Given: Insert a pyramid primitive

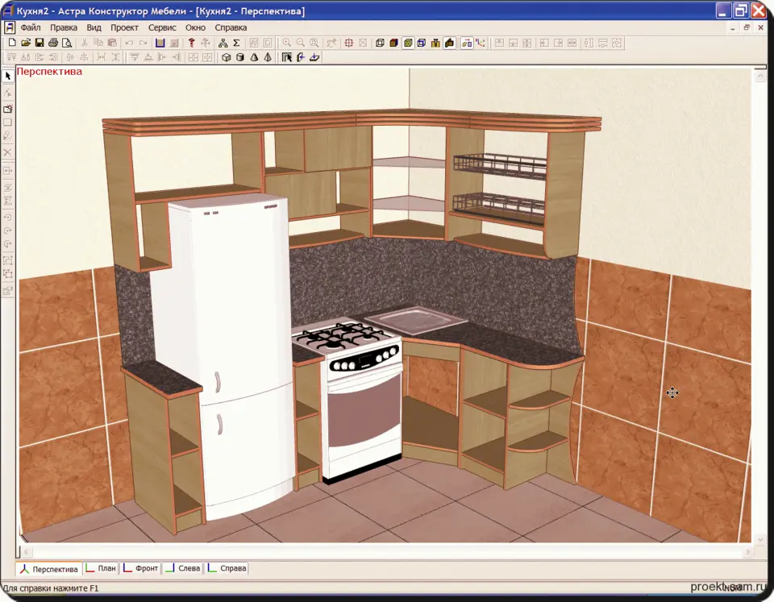Looking at the screenshot, I should coord(268,57).
